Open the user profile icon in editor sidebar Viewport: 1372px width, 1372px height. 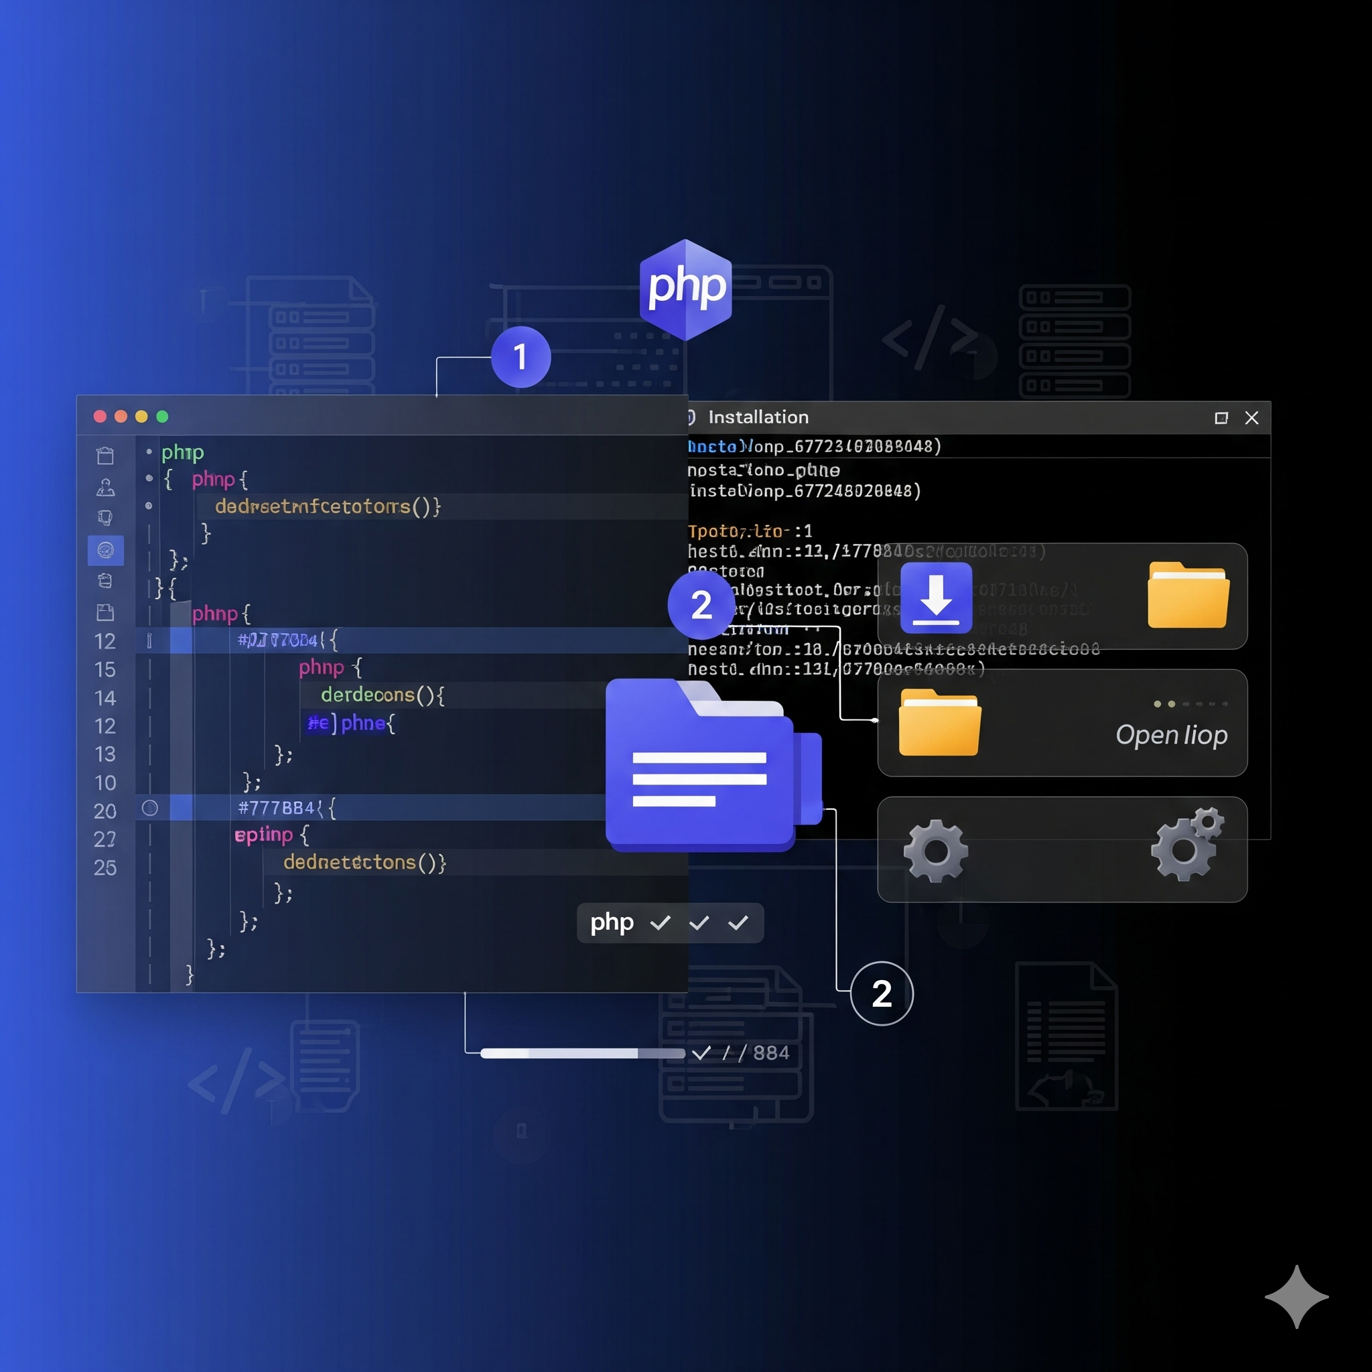click(x=105, y=487)
